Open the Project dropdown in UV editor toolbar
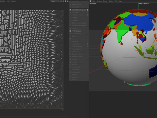Viewport: 157px width, 118px height. coord(55,1)
